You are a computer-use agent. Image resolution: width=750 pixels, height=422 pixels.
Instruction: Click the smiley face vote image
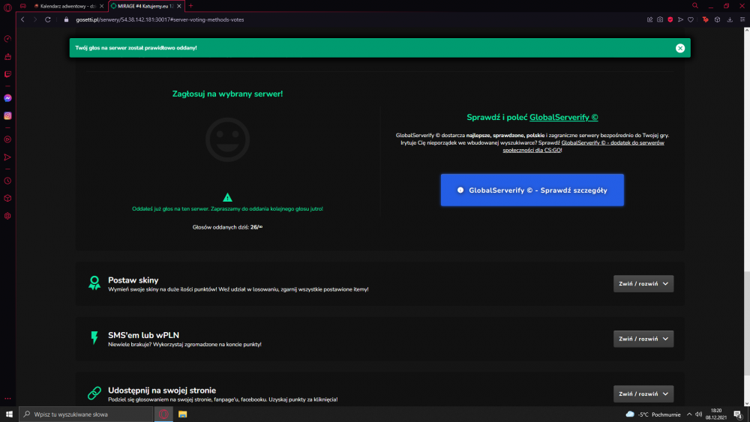[x=228, y=139]
